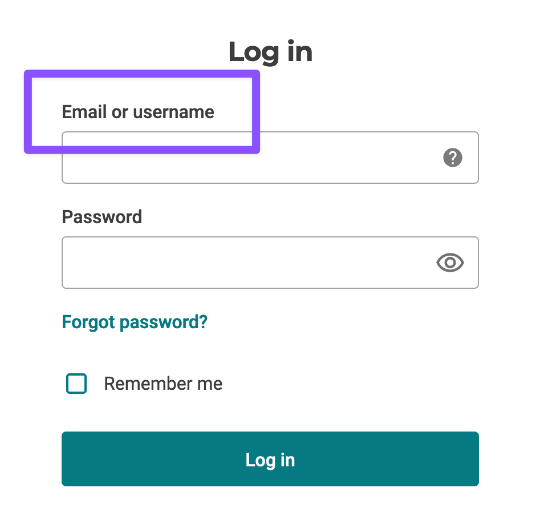Tick the box beside Remember me
The height and width of the screenshot is (524, 552).
pyautogui.click(x=76, y=384)
